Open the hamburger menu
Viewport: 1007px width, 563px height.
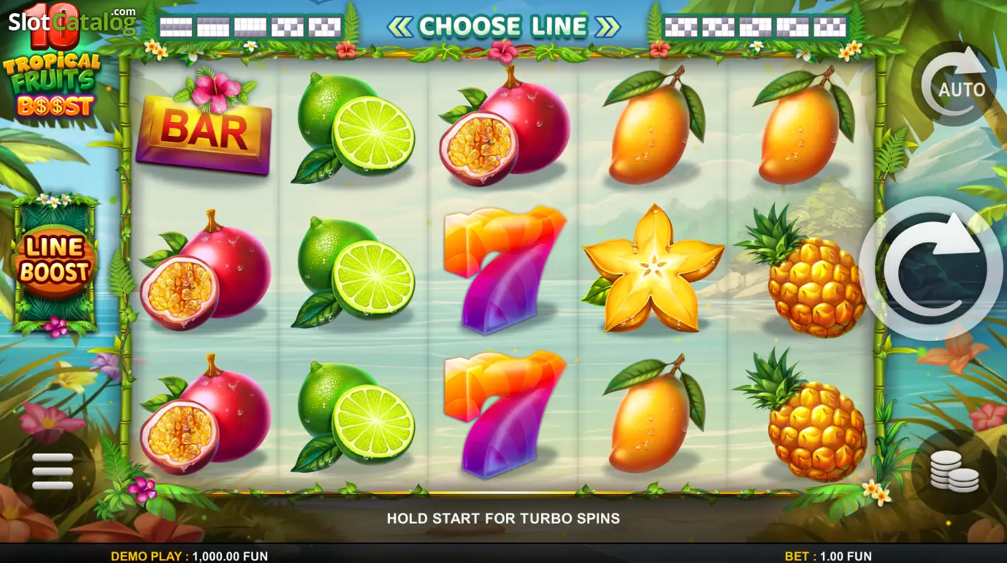tap(53, 471)
